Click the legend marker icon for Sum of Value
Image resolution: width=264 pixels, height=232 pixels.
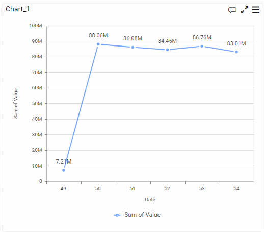(117, 215)
